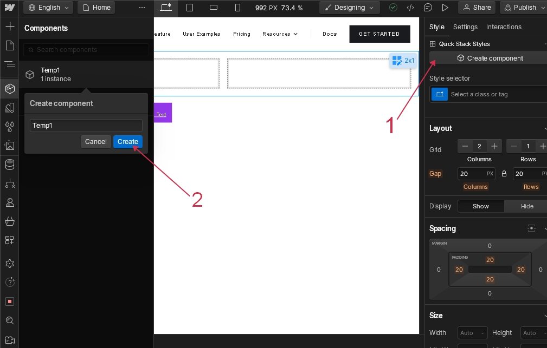547x348 pixels.
Task: Open the comments icon in top bar
Action: click(x=428, y=8)
